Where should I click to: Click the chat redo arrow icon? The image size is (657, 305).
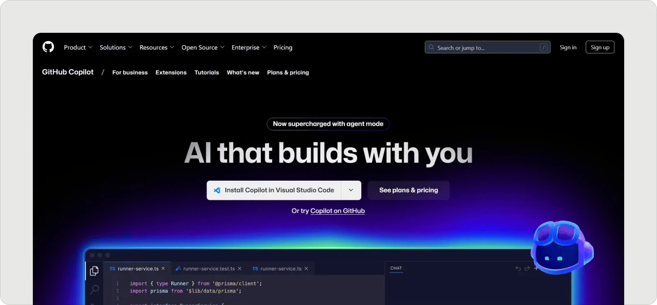(x=527, y=268)
